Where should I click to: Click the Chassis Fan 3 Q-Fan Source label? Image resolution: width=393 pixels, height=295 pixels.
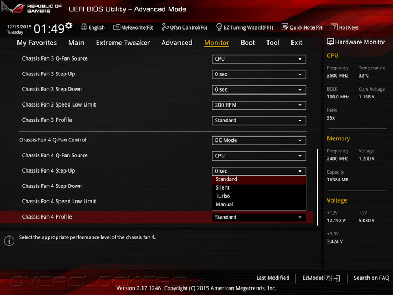[55, 58]
